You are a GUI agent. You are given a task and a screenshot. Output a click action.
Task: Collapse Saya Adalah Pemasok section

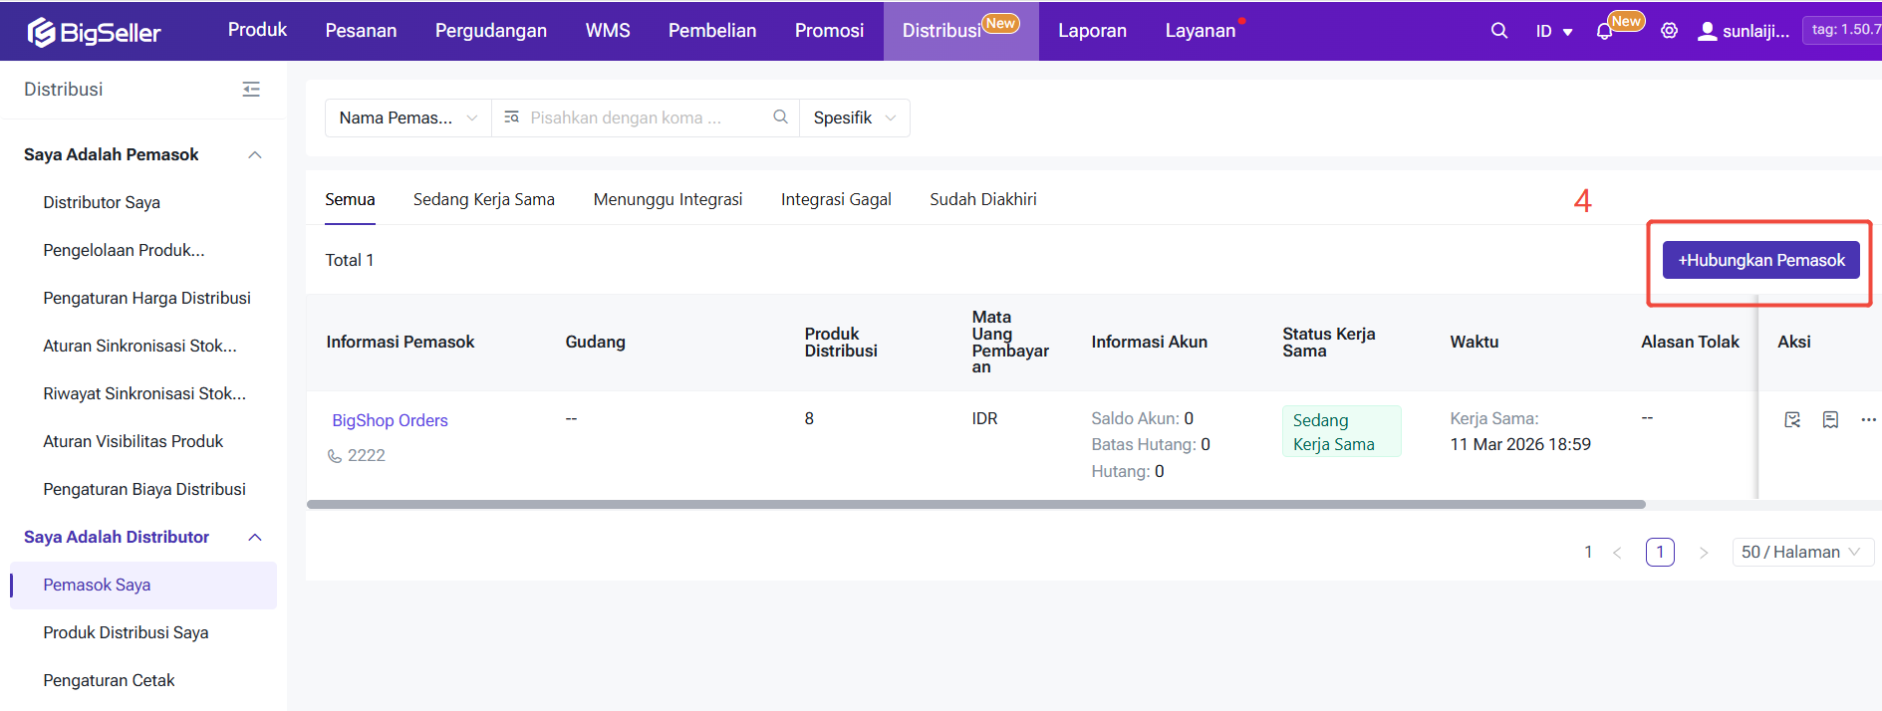point(255,154)
